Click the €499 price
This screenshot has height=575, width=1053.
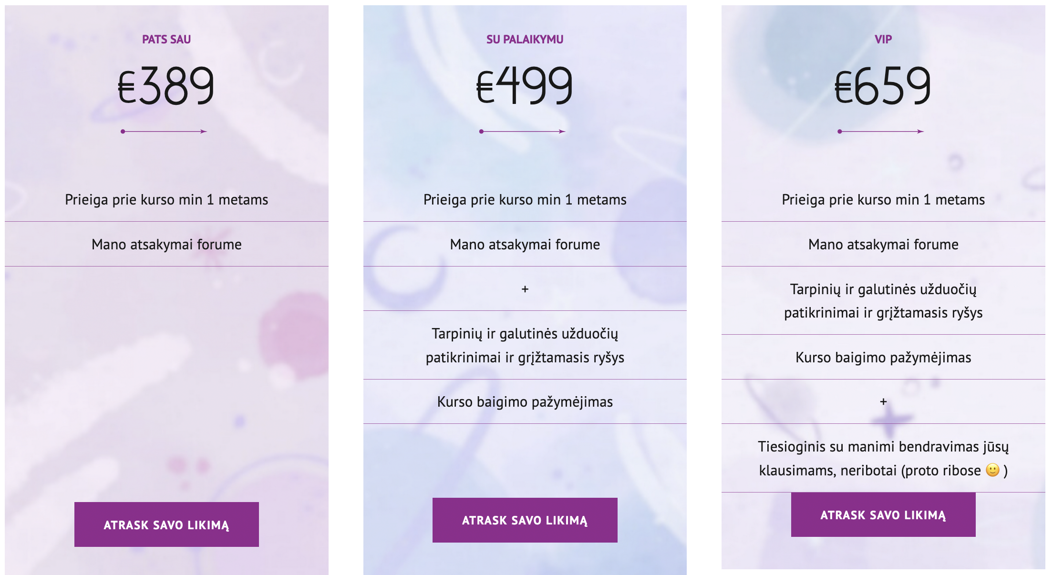525,86
